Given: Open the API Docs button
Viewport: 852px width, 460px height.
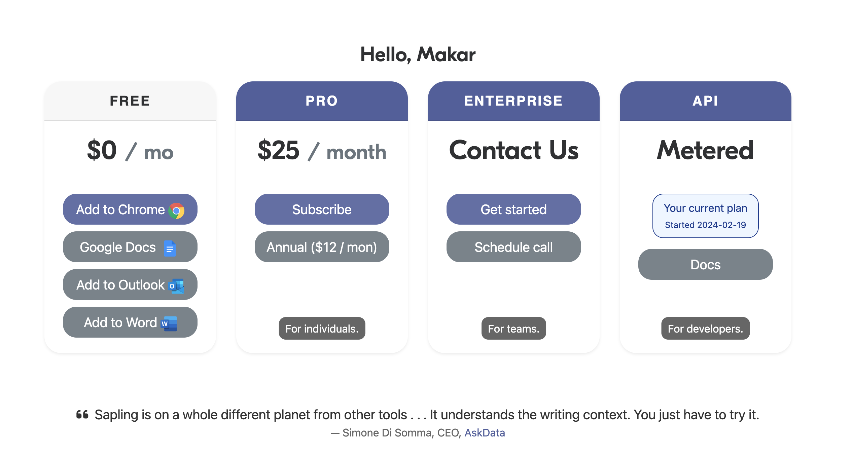Looking at the screenshot, I should point(705,265).
